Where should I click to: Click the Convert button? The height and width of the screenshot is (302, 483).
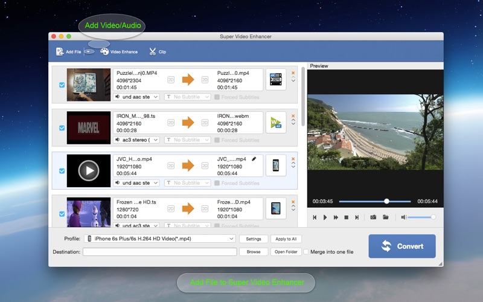401,246
